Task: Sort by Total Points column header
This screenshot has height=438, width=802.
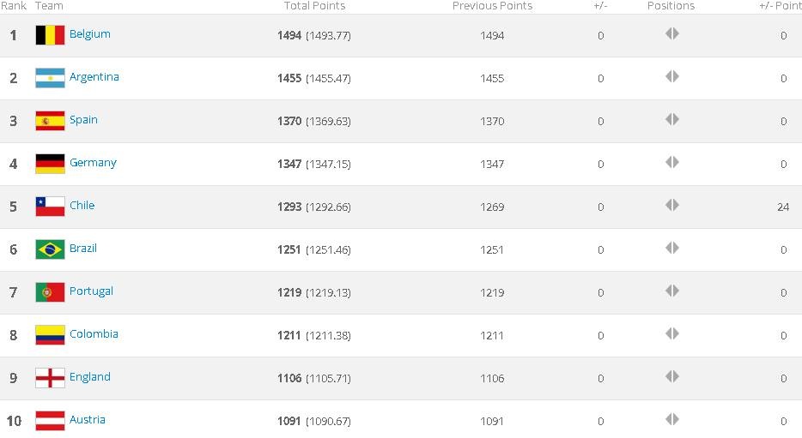Action: pos(314,6)
